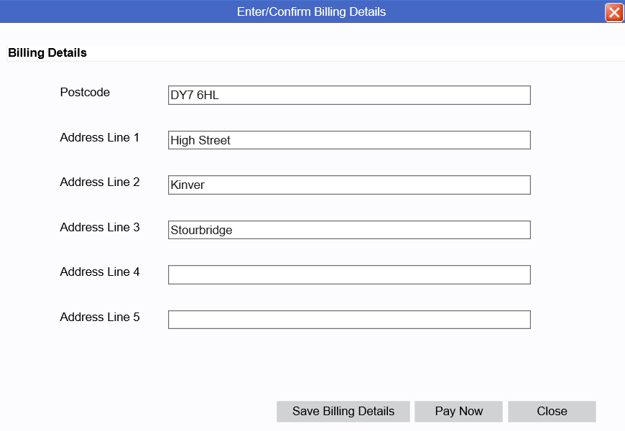Click the 'Enter/Confirm Billing Details' title text

coord(311,11)
